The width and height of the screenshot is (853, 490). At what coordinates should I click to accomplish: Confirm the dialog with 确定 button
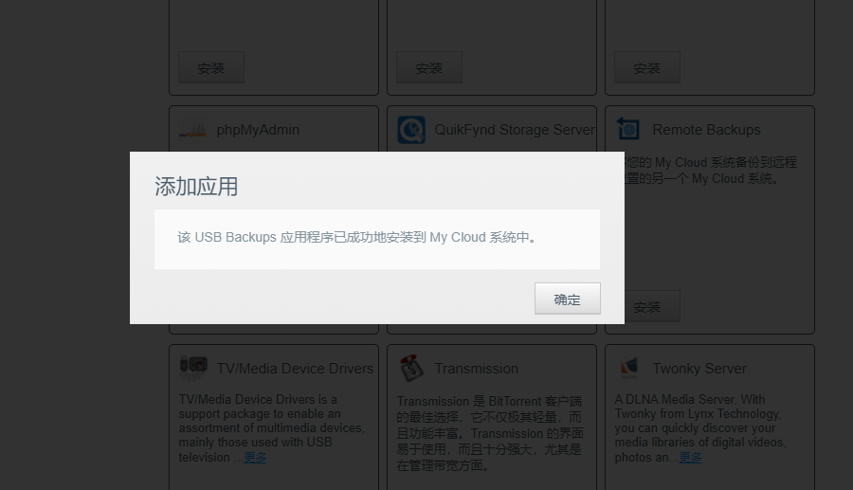coord(568,299)
